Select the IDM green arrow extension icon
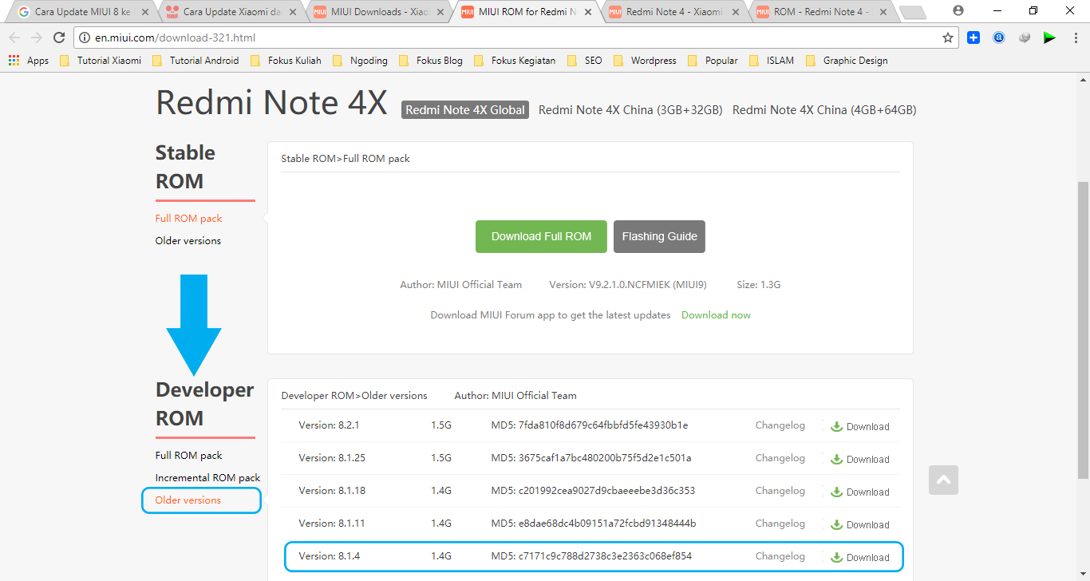This screenshot has width=1090, height=581. tap(1049, 37)
